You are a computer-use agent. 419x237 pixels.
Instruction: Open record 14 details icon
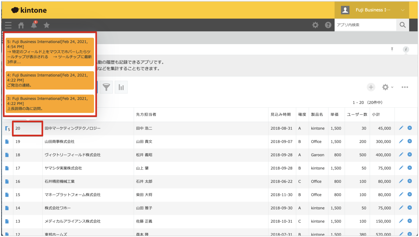tap(7, 208)
